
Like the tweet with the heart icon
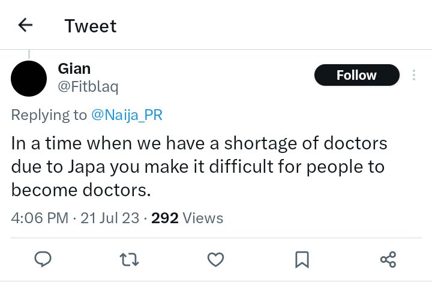tap(215, 259)
